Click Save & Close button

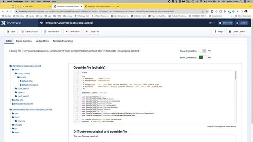(x=30, y=32)
